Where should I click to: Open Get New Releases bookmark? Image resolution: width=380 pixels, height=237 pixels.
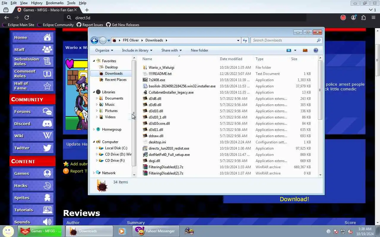[123, 25]
